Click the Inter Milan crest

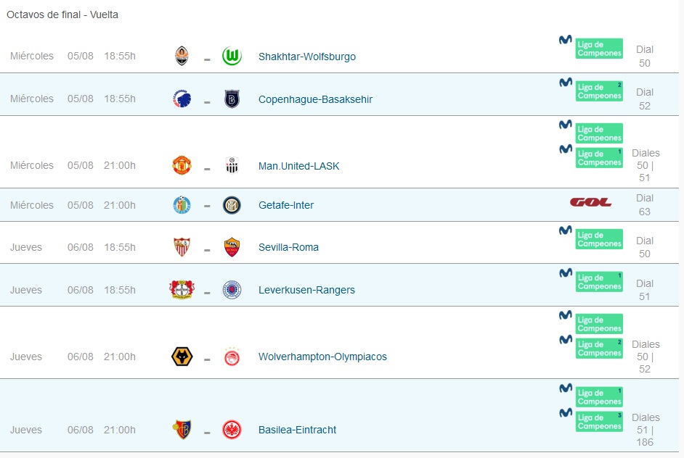click(x=232, y=205)
